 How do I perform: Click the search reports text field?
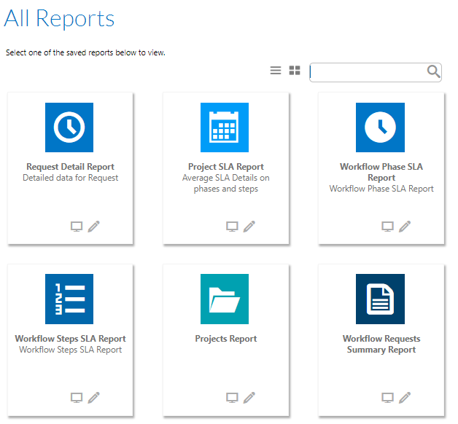click(368, 71)
